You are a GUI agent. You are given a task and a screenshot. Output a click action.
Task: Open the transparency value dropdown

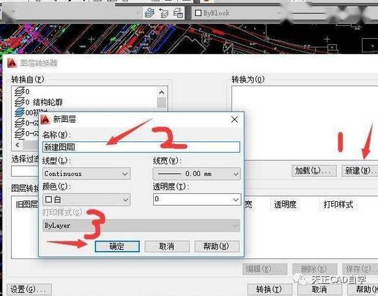click(197, 199)
